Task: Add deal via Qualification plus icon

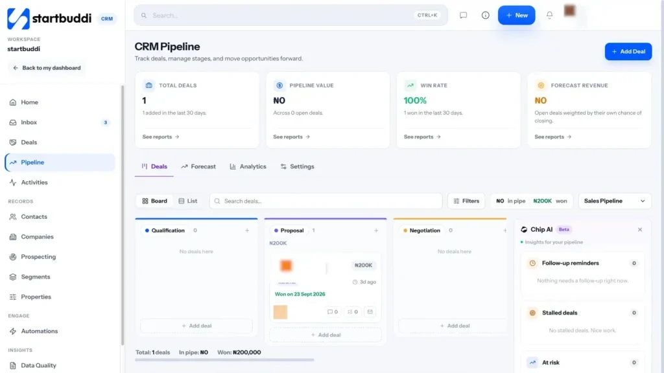Action: coord(247,231)
